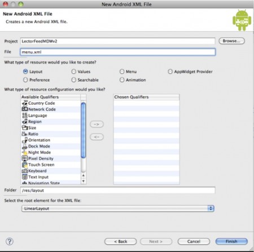Screen dimensions: 254x252
Task: Select the Animation radio button
Action: coord(122,80)
